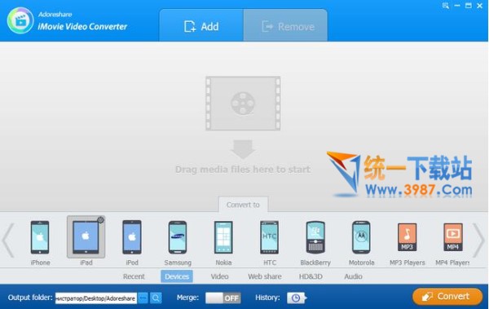Show next devices with right arrow
This screenshot has width=489, height=309.
coord(478,241)
